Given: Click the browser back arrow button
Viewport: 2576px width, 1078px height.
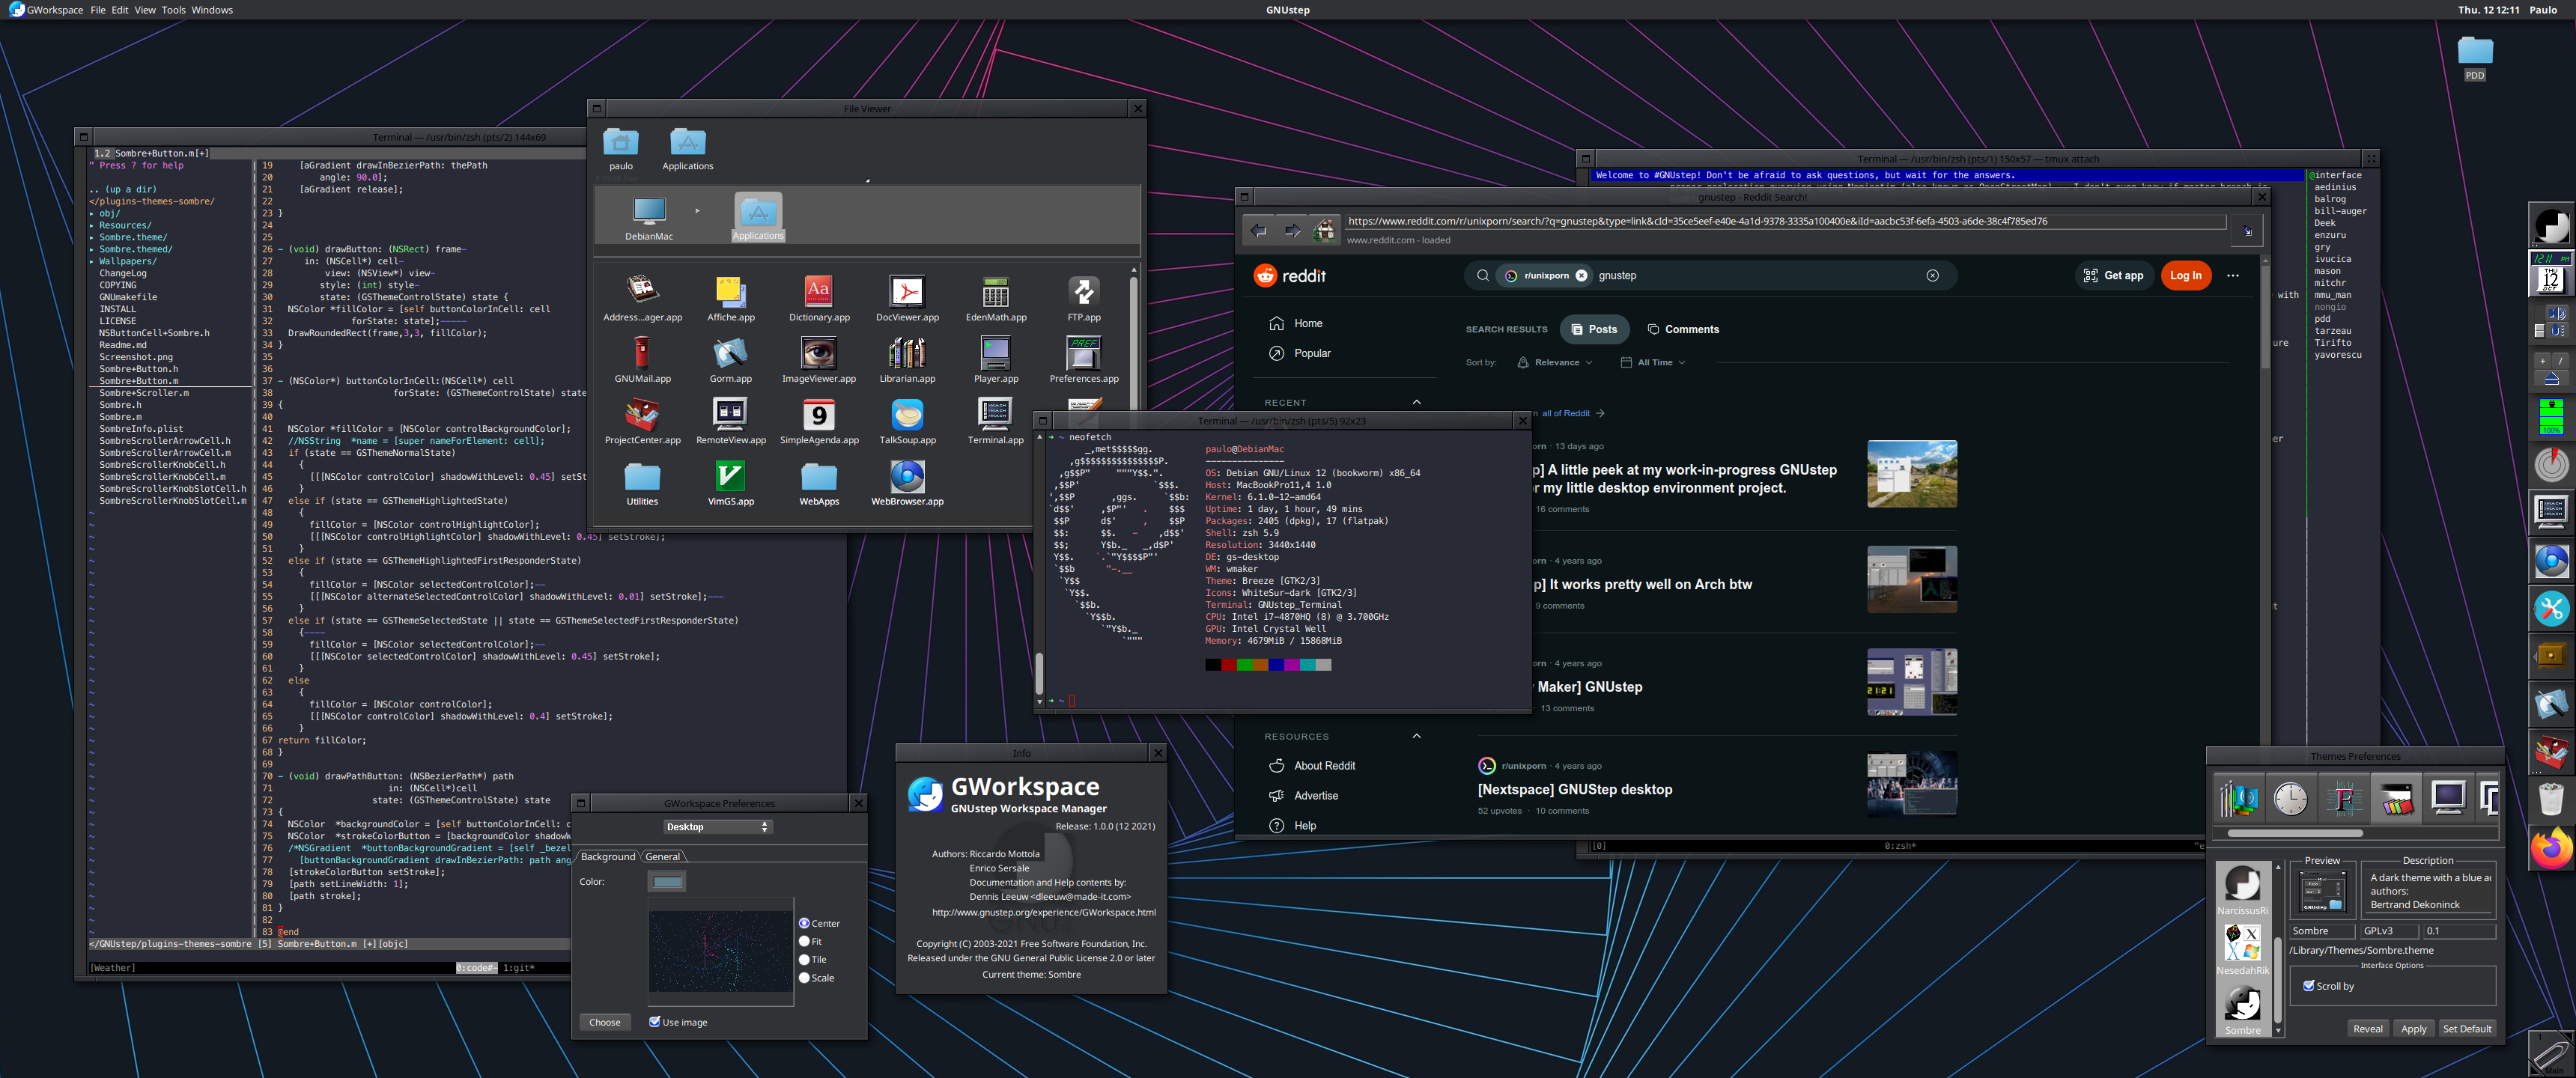Looking at the screenshot, I should [x=1258, y=231].
